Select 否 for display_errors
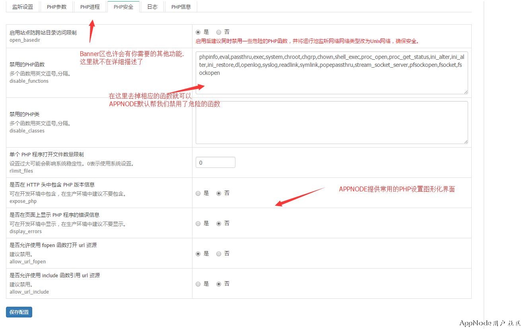The height and width of the screenshot is (329, 521). (x=219, y=224)
